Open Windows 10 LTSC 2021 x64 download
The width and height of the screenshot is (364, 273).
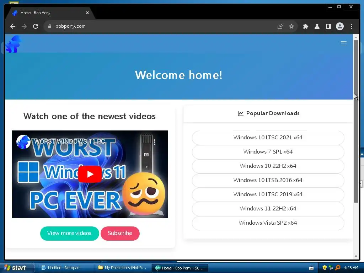268,138
